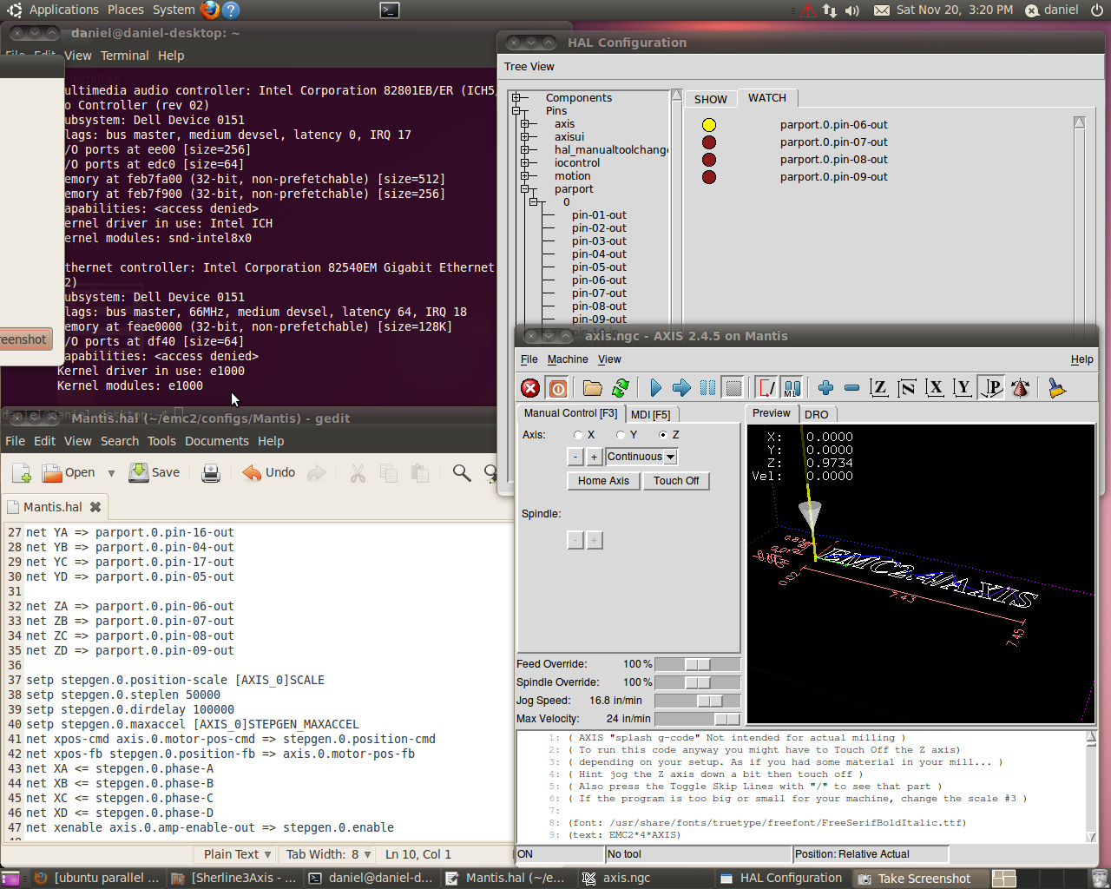The width and height of the screenshot is (1111, 889).
Task: Stop program execution in AXIS toolbar
Action: point(734,388)
